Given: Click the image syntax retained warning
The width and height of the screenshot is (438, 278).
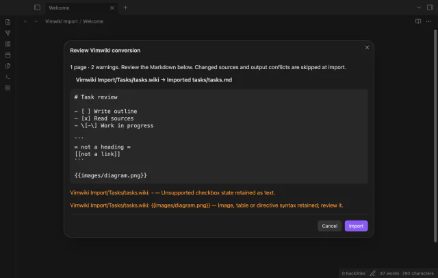Looking at the screenshot, I should pyautogui.click(x=207, y=205).
